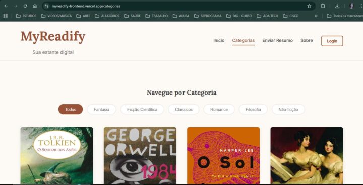
Task: Open the DIO - CURSO bookmark folder
Action: pyautogui.click(x=239, y=16)
